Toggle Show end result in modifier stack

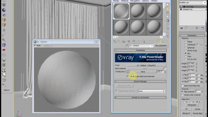tap(187, 28)
